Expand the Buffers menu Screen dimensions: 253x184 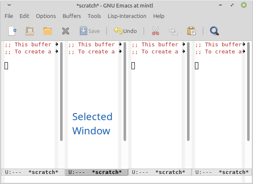pyautogui.click(x=72, y=16)
